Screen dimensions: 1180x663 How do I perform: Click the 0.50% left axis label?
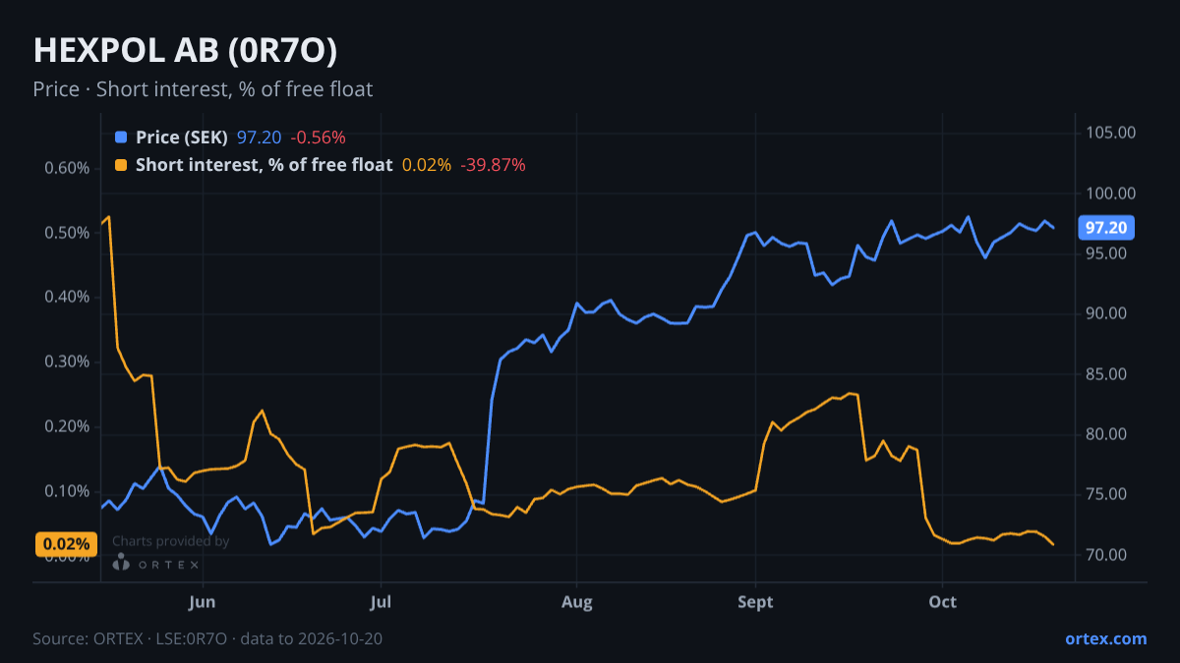67,233
